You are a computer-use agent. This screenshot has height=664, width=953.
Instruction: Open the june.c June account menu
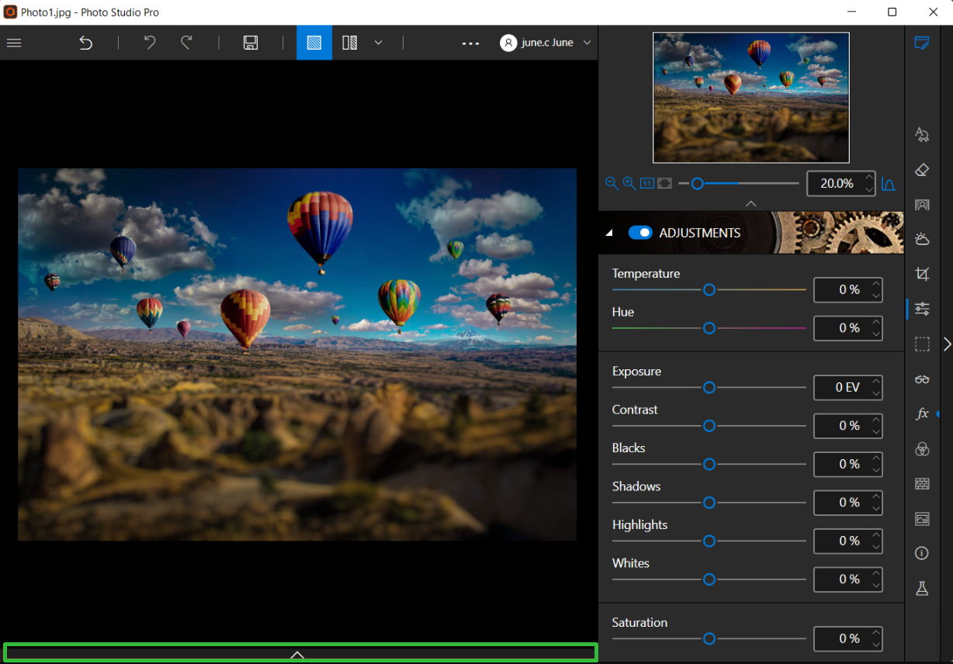(x=546, y=43)
